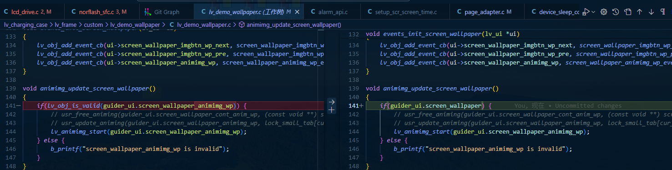Click Git Graph tab icon

147,12
